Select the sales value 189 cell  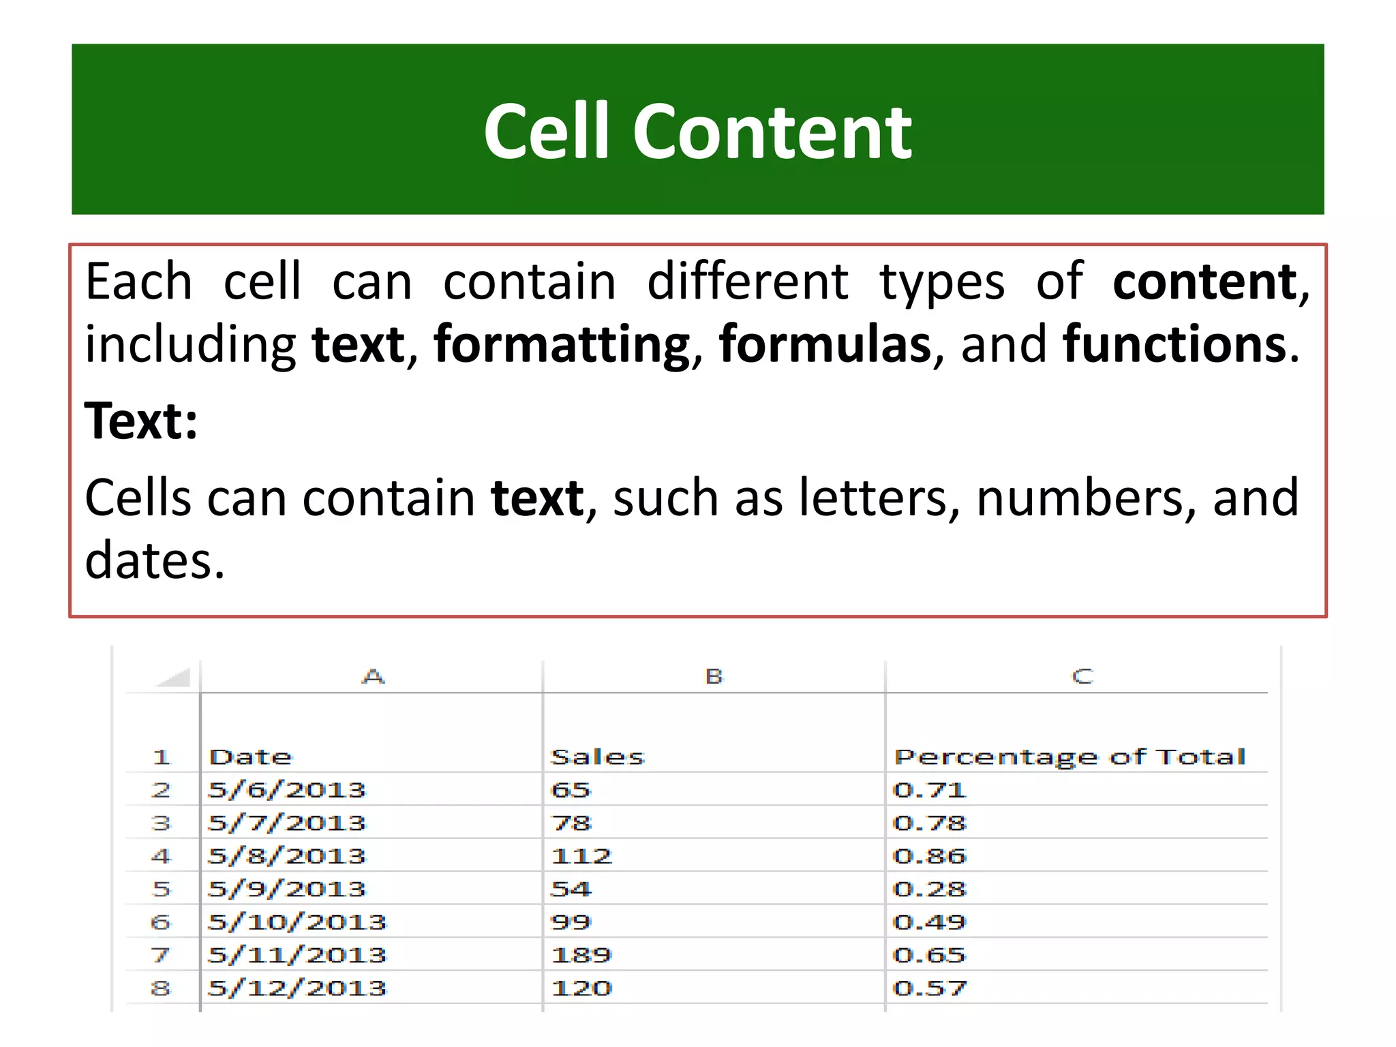pos(581,956)
